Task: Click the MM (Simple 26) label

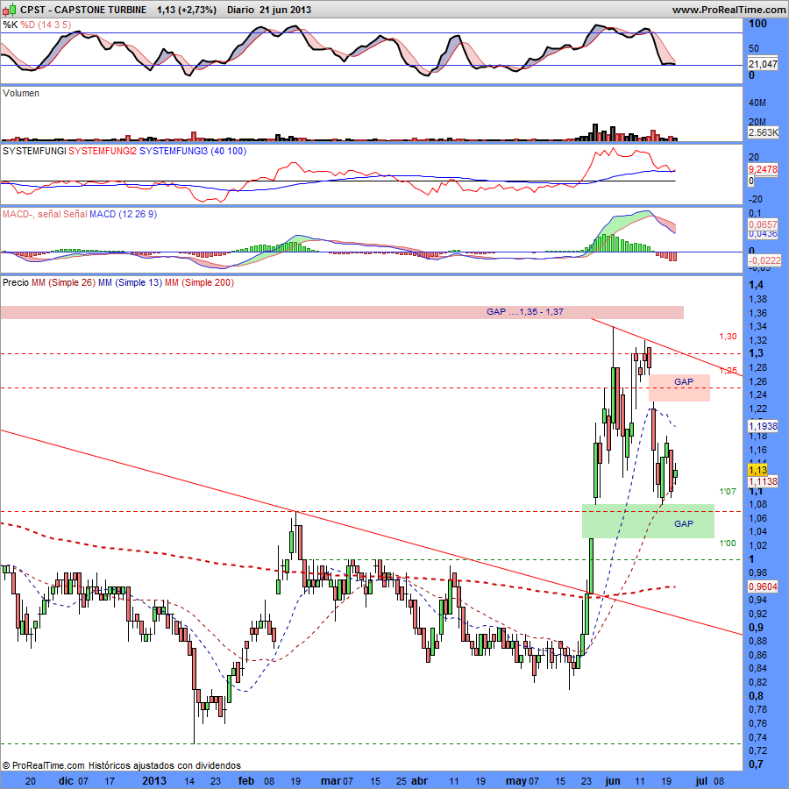Action: (63, 283)
